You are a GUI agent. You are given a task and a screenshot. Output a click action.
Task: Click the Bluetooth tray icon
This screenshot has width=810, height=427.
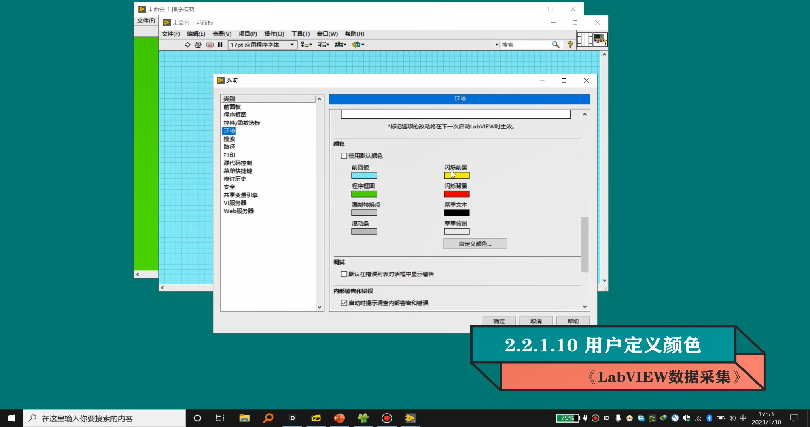(709, 418)
